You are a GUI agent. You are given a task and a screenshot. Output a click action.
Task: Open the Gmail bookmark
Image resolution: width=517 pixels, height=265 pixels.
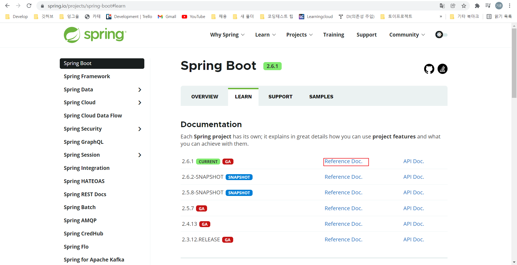tap(167, 17)
